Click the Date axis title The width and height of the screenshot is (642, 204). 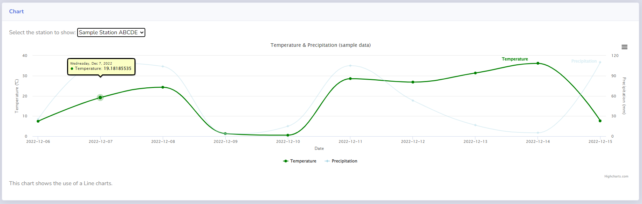coord(319,148)
